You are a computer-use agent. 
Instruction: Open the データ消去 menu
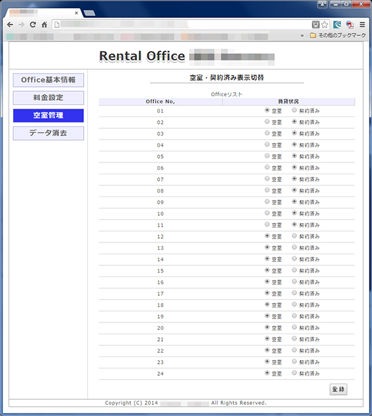[x=48, y=133]
